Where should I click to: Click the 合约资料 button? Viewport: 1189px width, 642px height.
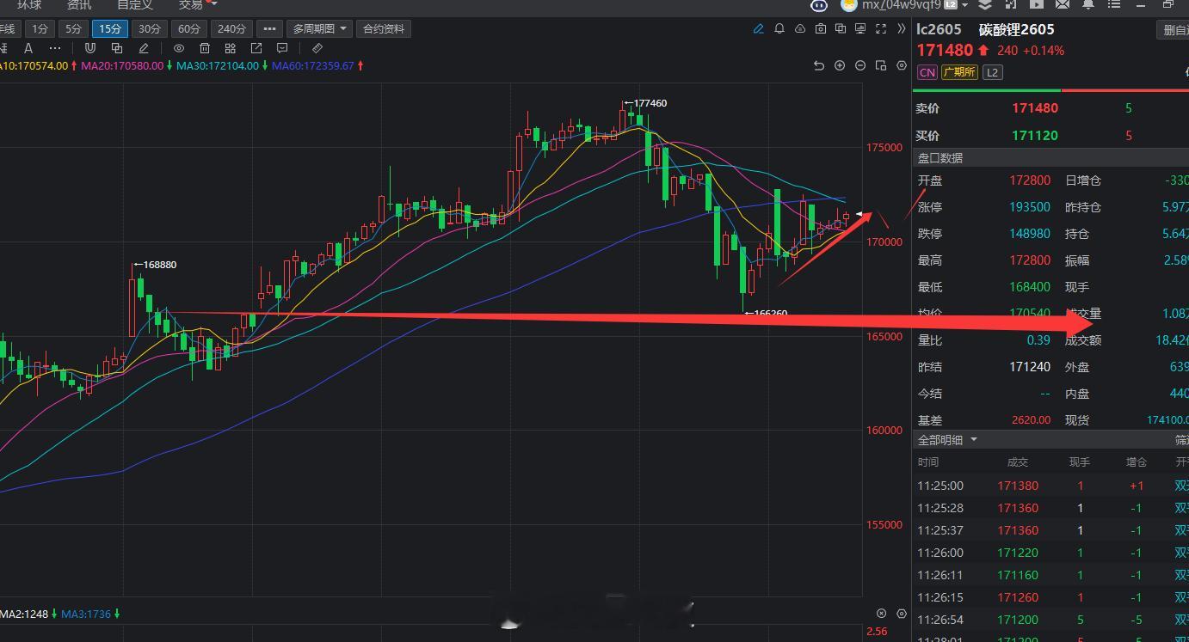tap(384, 28)
